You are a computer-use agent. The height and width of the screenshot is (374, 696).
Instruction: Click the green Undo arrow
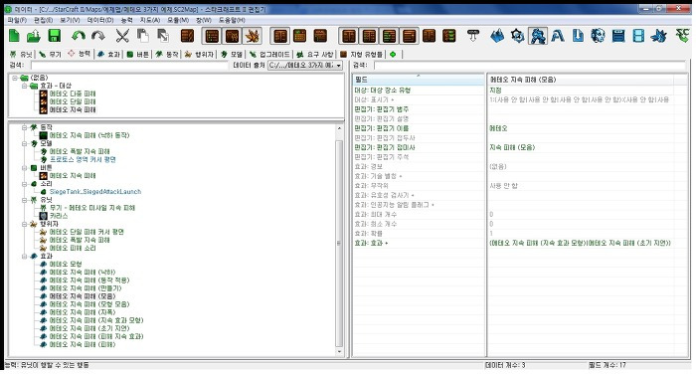(x=79, y=36)
